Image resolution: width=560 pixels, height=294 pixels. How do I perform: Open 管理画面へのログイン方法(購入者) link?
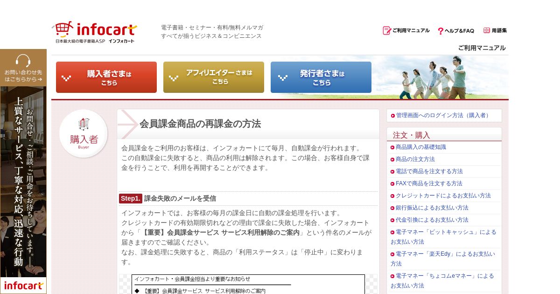click(443, 115)
